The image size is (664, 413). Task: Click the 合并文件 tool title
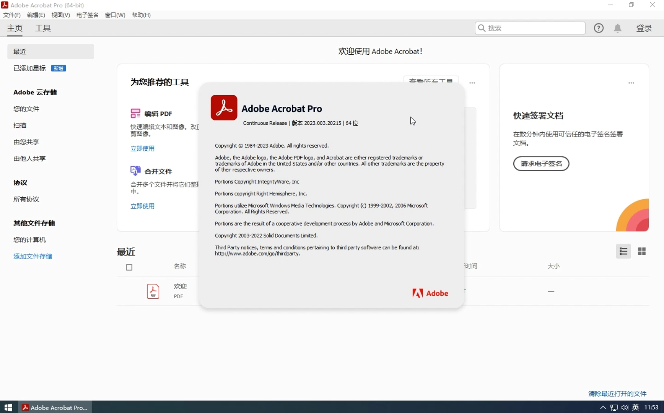pos(158,171)
